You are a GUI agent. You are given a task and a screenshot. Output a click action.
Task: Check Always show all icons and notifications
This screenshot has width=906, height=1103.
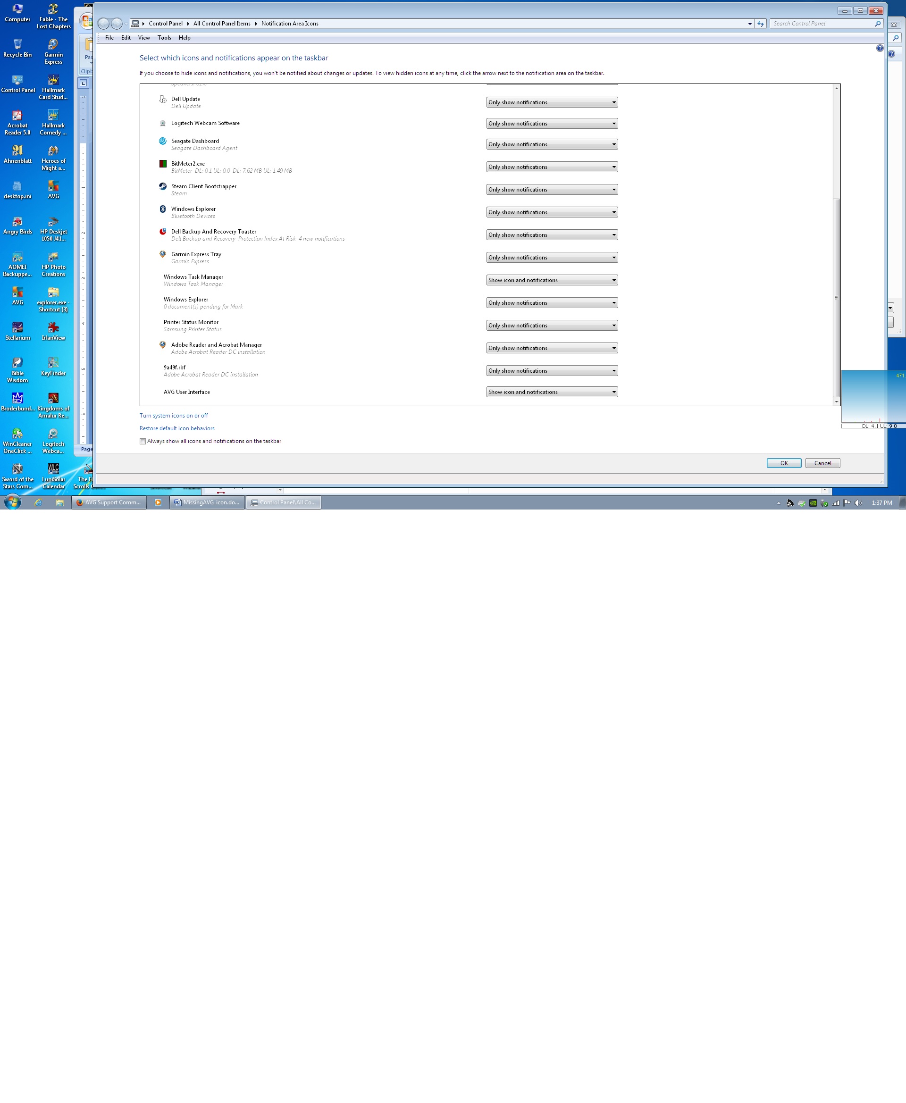pos(143,442)
